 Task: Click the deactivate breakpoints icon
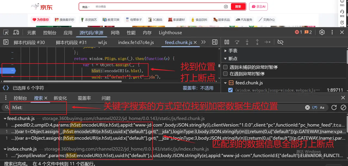pyautogui.click(x=280, y=42)
